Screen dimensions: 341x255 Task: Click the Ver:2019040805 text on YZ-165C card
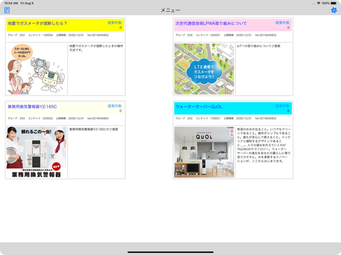(98, 118)
